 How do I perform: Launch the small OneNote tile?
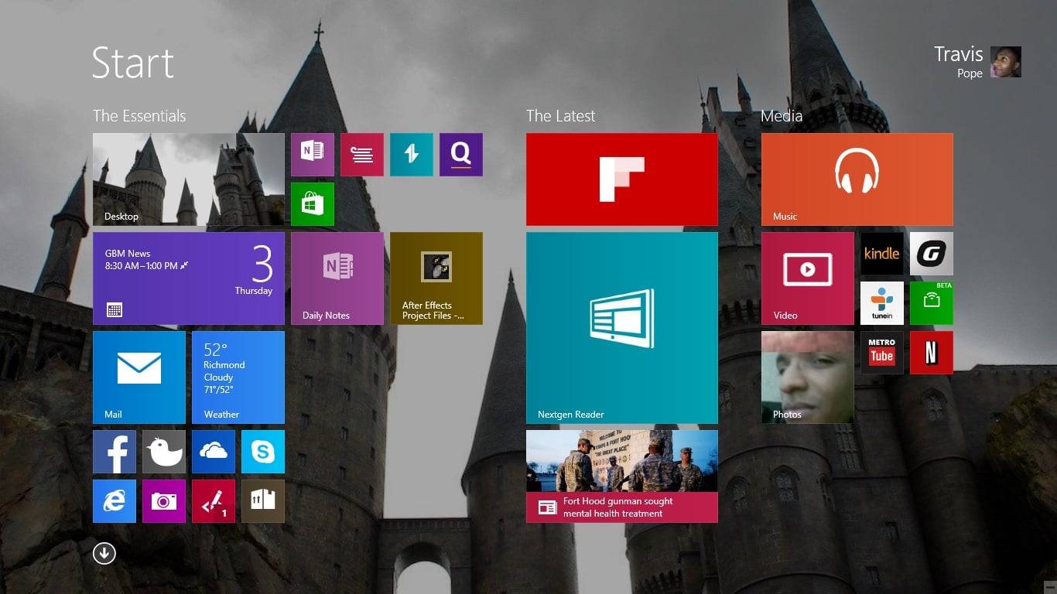[313, 155]
